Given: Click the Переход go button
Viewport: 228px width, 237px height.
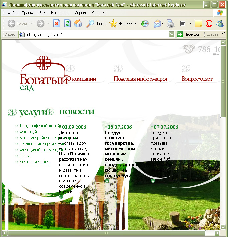Looking at the screenshot, I should (x=188, y=34).
